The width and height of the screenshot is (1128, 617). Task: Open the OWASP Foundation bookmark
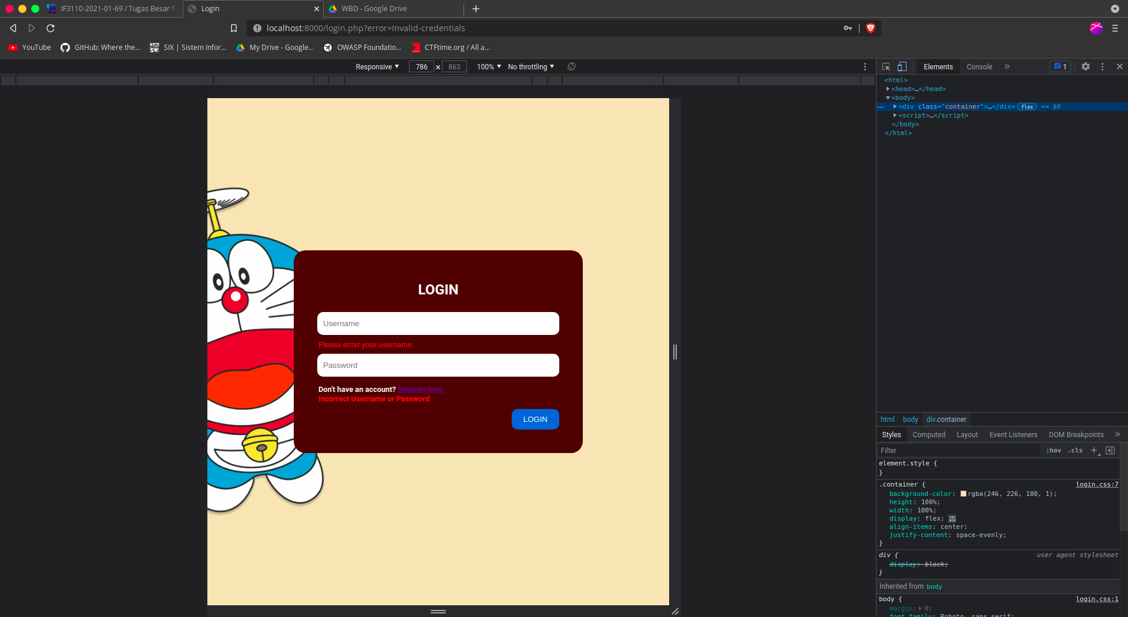point(363,48)
